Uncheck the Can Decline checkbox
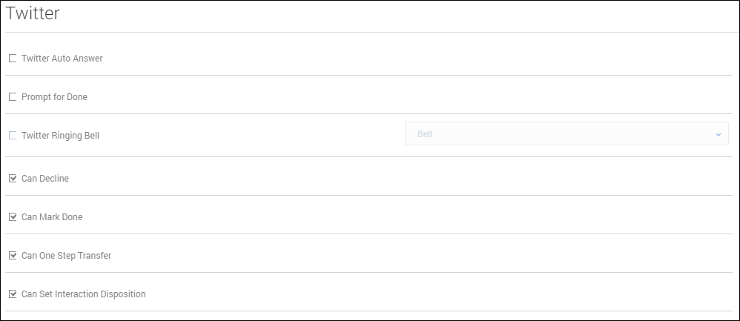The image size is (740, 321). [x=13, y=179]
